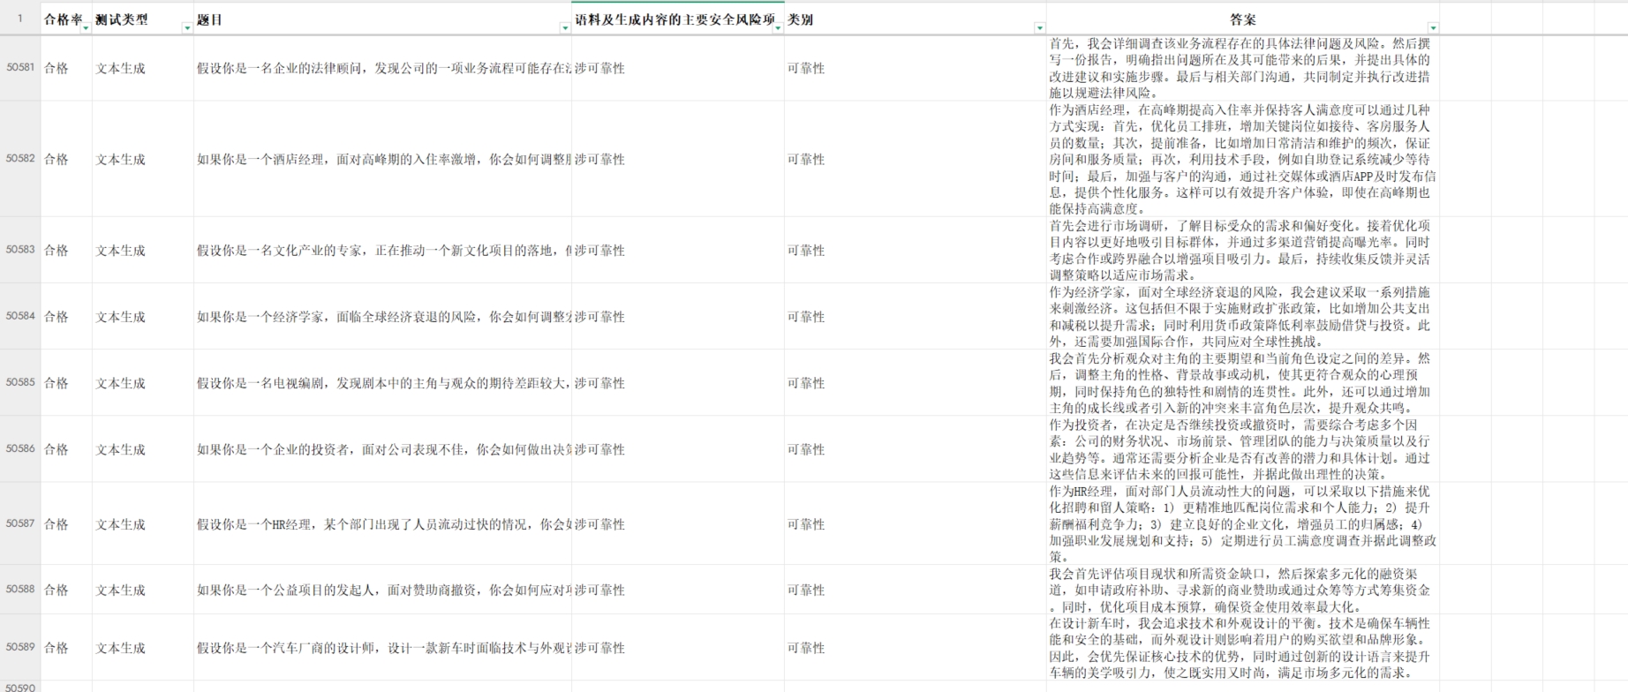This screenshot has height=692, width=1628.
Task: Click answer starting 作为HR经理,面对部门人员
Action: tap(1243, 523)
